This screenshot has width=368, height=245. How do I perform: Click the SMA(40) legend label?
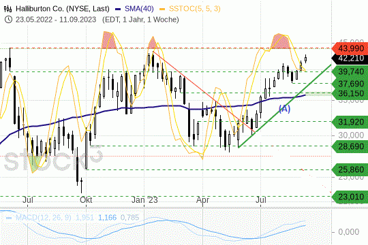coord(139,9)
